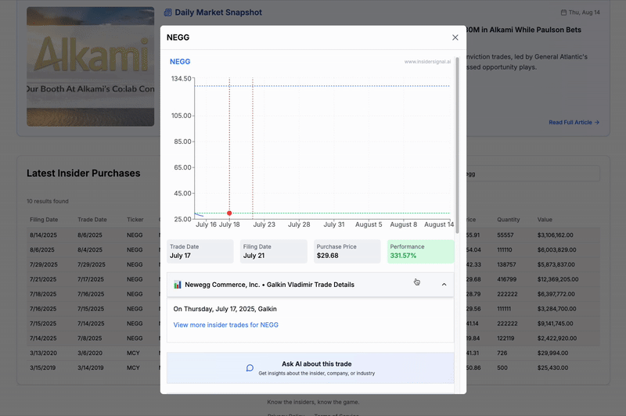Click the dialog's vertical scrollbar
The height and width of the screenshot is (416, 626).
457,145
